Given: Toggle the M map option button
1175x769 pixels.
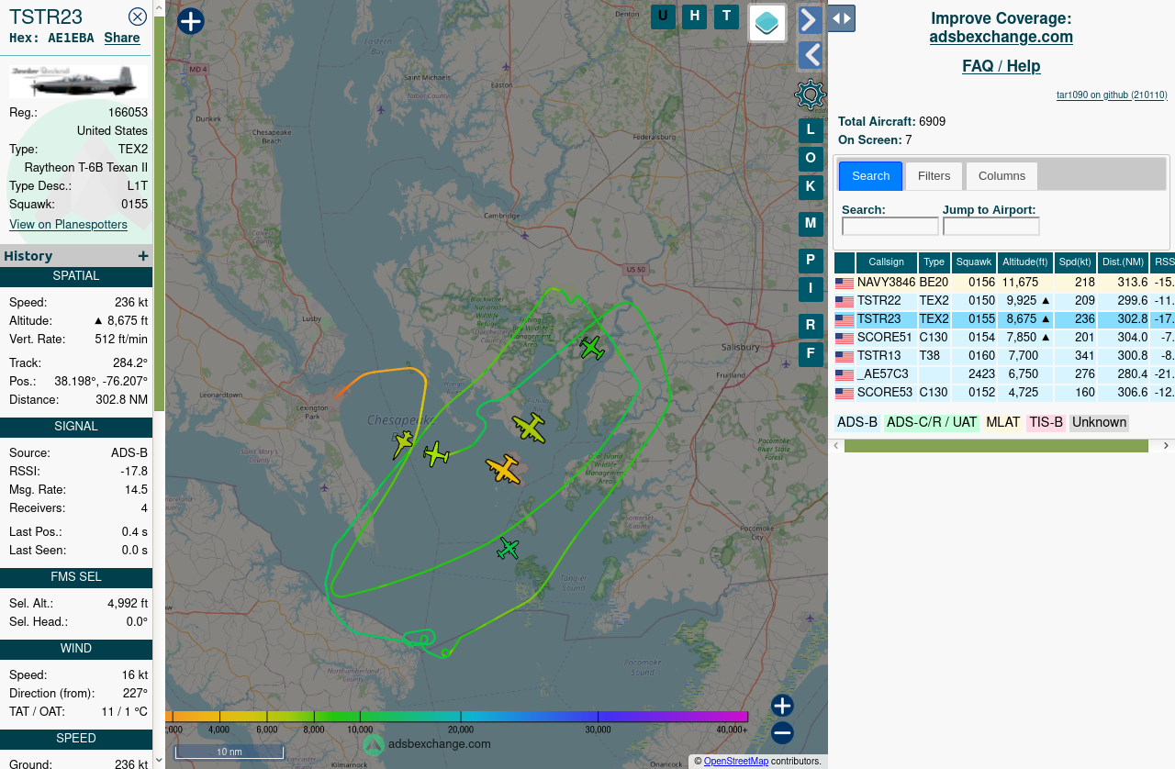Looking at the screenshot, I should [811, 224].
